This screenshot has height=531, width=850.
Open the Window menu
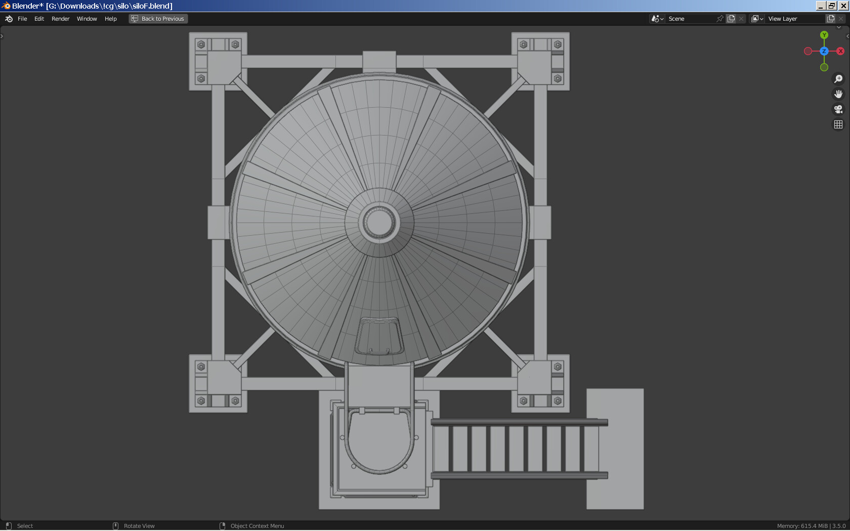[x=87, y=19]
